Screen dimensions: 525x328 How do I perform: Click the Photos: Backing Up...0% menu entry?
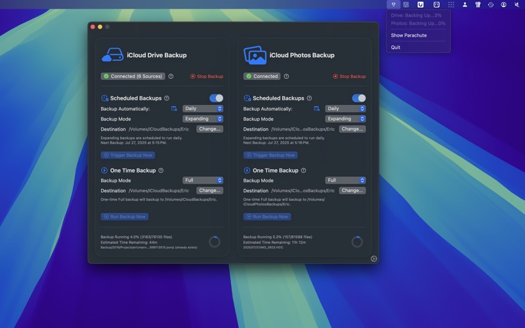coord(418,24)
